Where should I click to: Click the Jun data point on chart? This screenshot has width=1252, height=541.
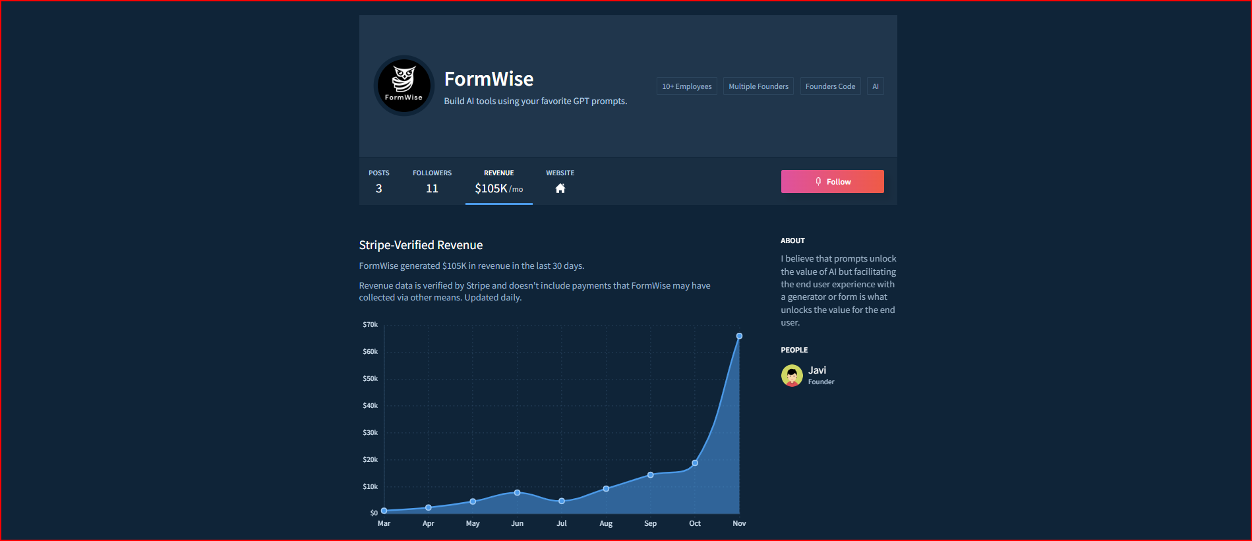pos(518,493)
